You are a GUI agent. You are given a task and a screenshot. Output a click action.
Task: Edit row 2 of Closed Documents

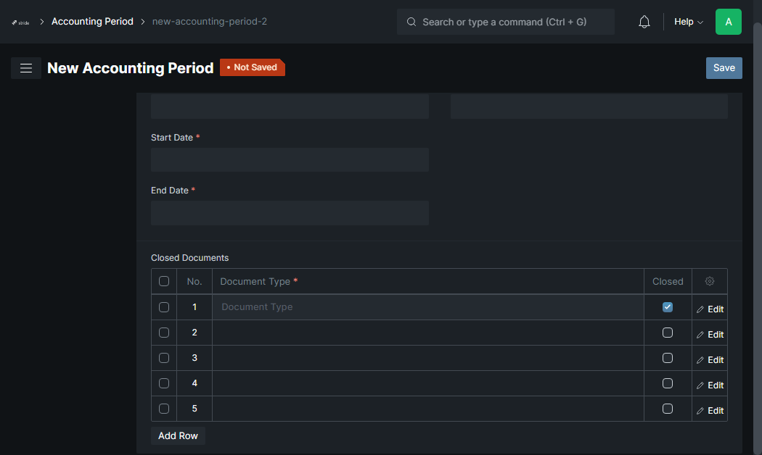(710, 334)
